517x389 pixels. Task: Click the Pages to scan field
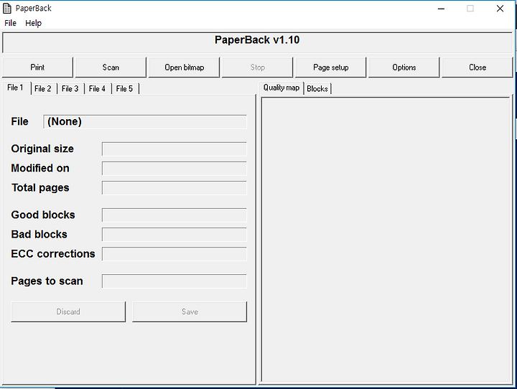coord(174,281)
